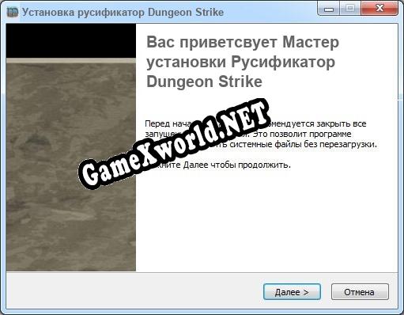Click the sentence 'Это позволит программе'

(302, 134)
